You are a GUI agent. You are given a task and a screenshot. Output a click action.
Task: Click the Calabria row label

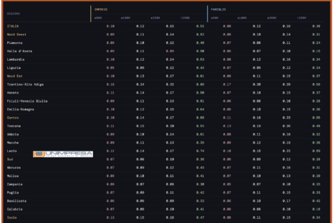(x=15, y=209)
